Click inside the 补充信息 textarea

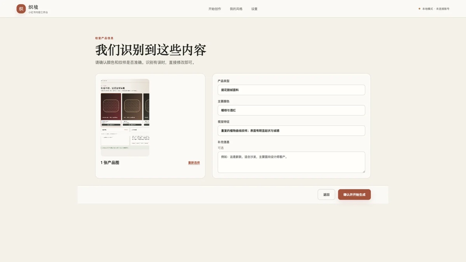pyautogui.click(x=291, y=162)
